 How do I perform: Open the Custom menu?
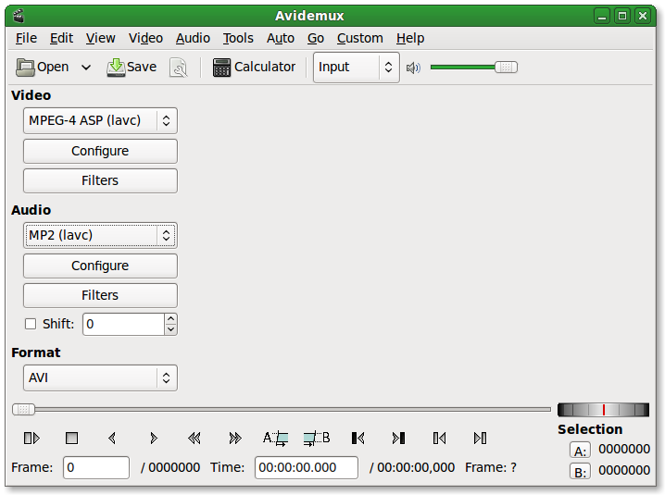click(360, 38)
